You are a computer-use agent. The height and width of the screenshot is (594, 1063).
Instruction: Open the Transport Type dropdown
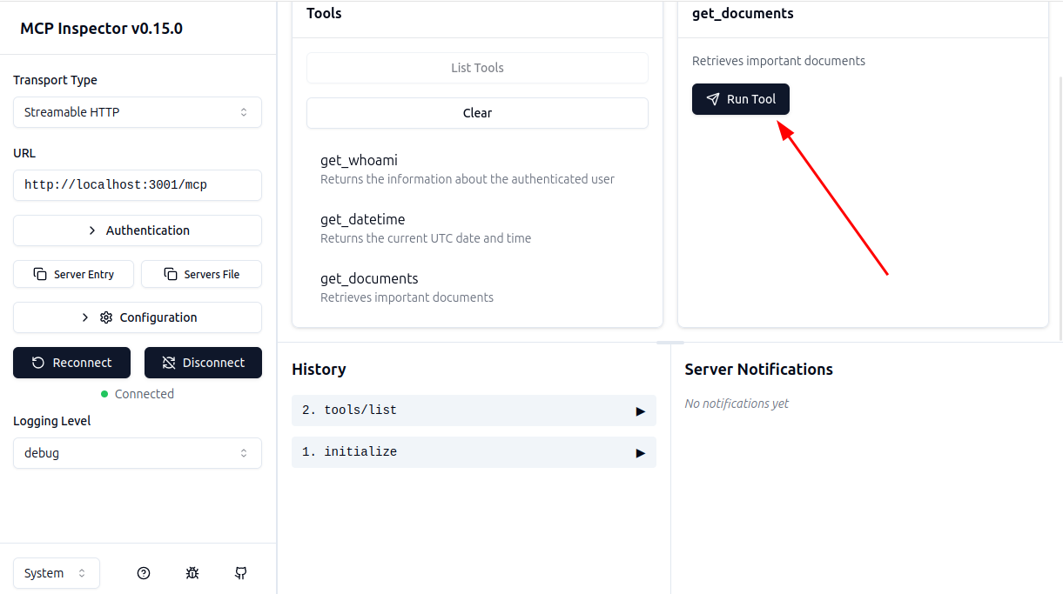pos(137,111)
